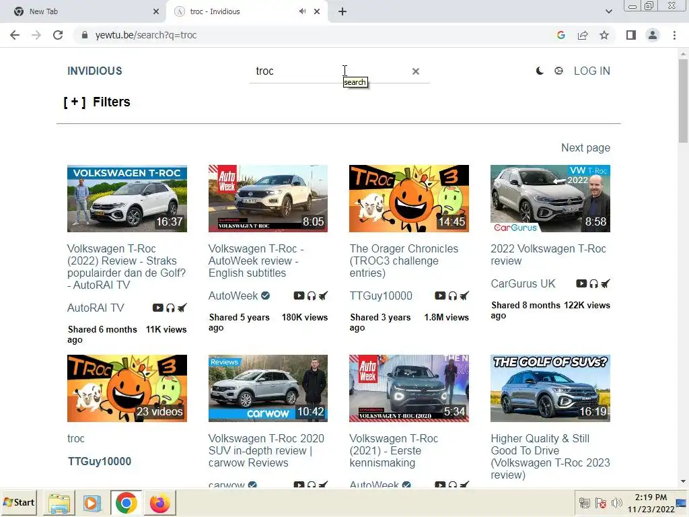The image size is (689, 517).
Task: Audio mode headphones icon for AutoRAI TV video
Action: point(170,308)
